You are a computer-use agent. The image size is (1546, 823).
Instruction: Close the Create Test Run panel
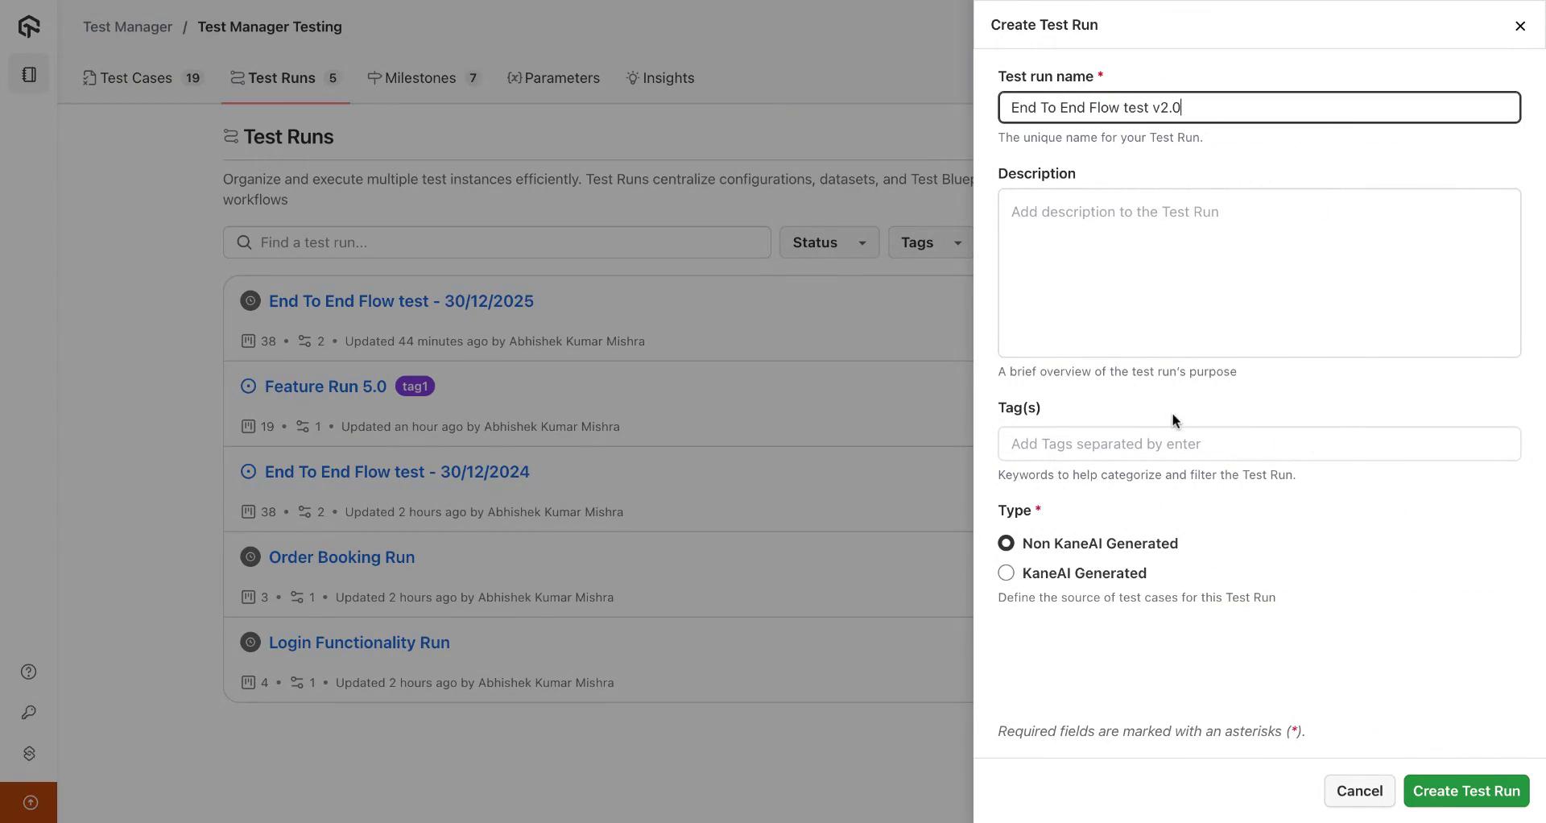pyautogui.click(x=1519, y=26)
